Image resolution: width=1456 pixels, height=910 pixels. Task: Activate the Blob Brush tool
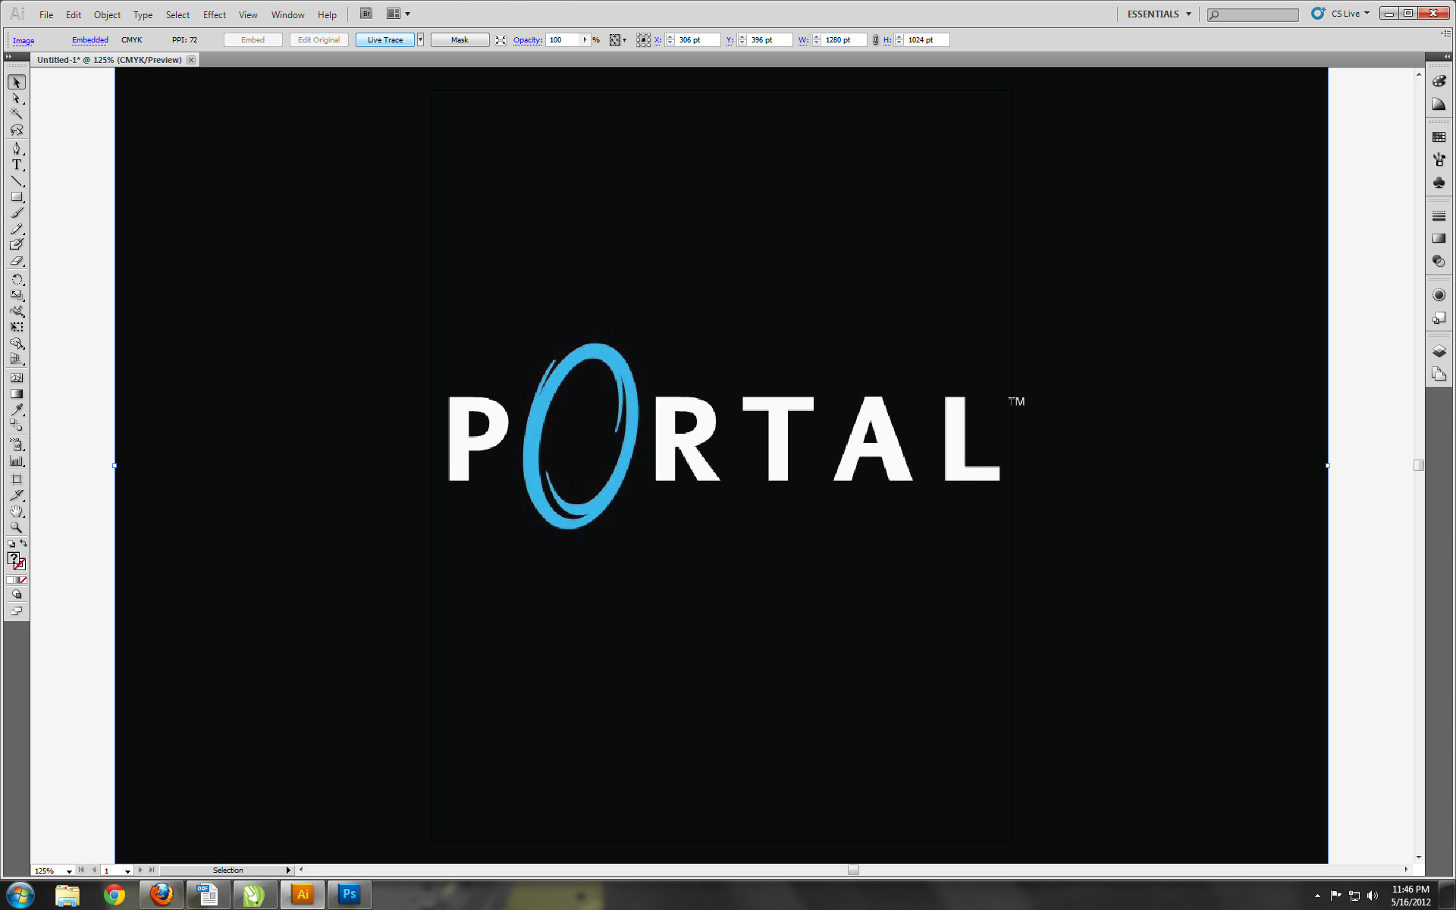coord(17,244)
